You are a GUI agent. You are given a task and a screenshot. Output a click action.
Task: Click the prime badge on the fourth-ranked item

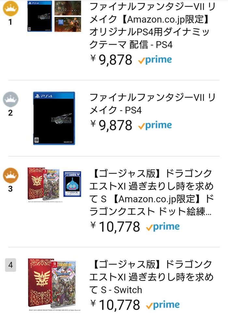(x=163, y=305)
